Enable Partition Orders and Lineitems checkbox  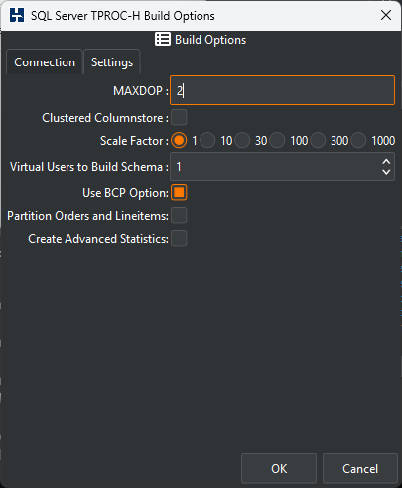tap(179, 216)
